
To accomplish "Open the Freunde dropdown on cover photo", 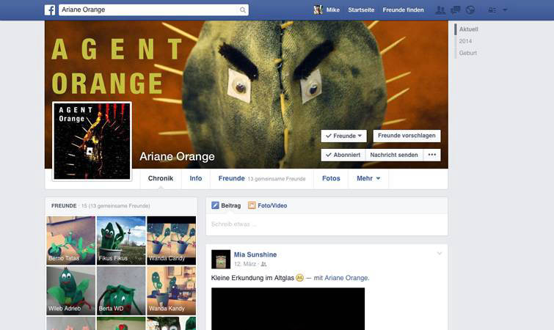I will pos(343,136).
